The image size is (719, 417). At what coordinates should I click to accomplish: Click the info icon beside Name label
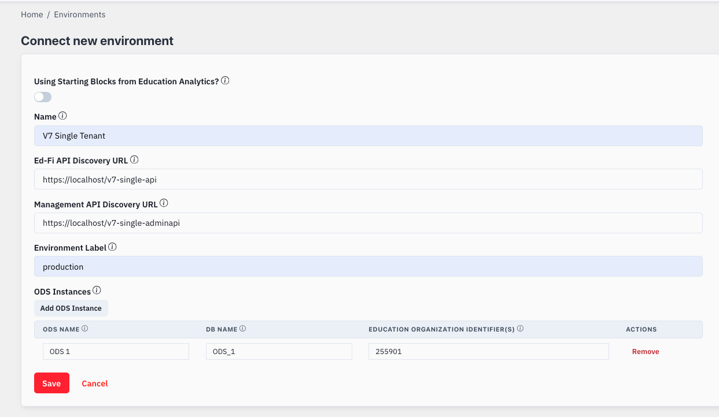click(x=62, y=116)
